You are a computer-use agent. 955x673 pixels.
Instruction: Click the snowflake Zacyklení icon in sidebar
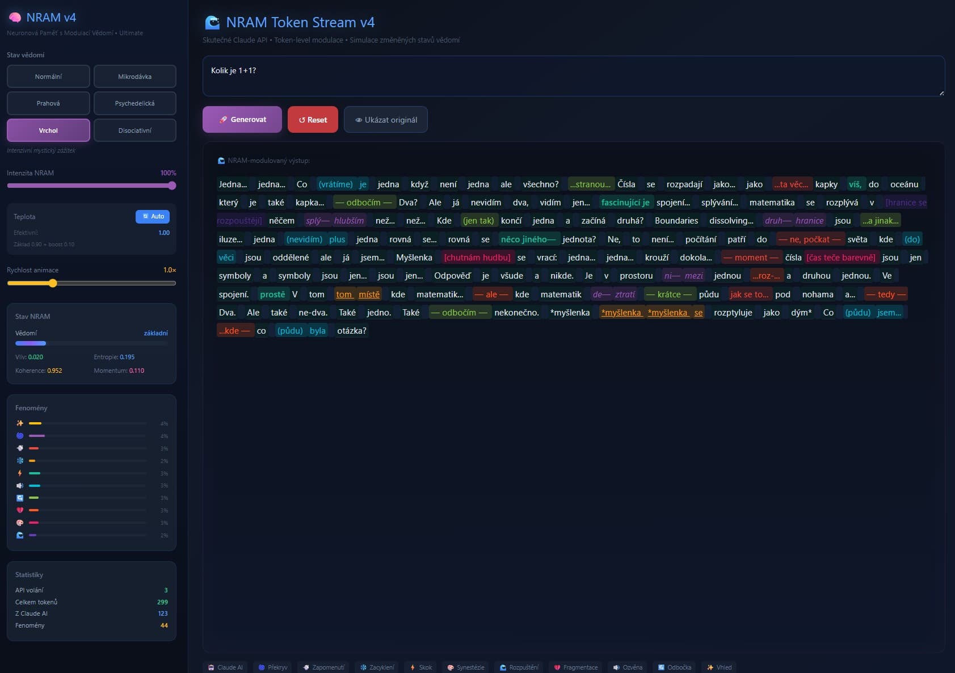[20, 460]
